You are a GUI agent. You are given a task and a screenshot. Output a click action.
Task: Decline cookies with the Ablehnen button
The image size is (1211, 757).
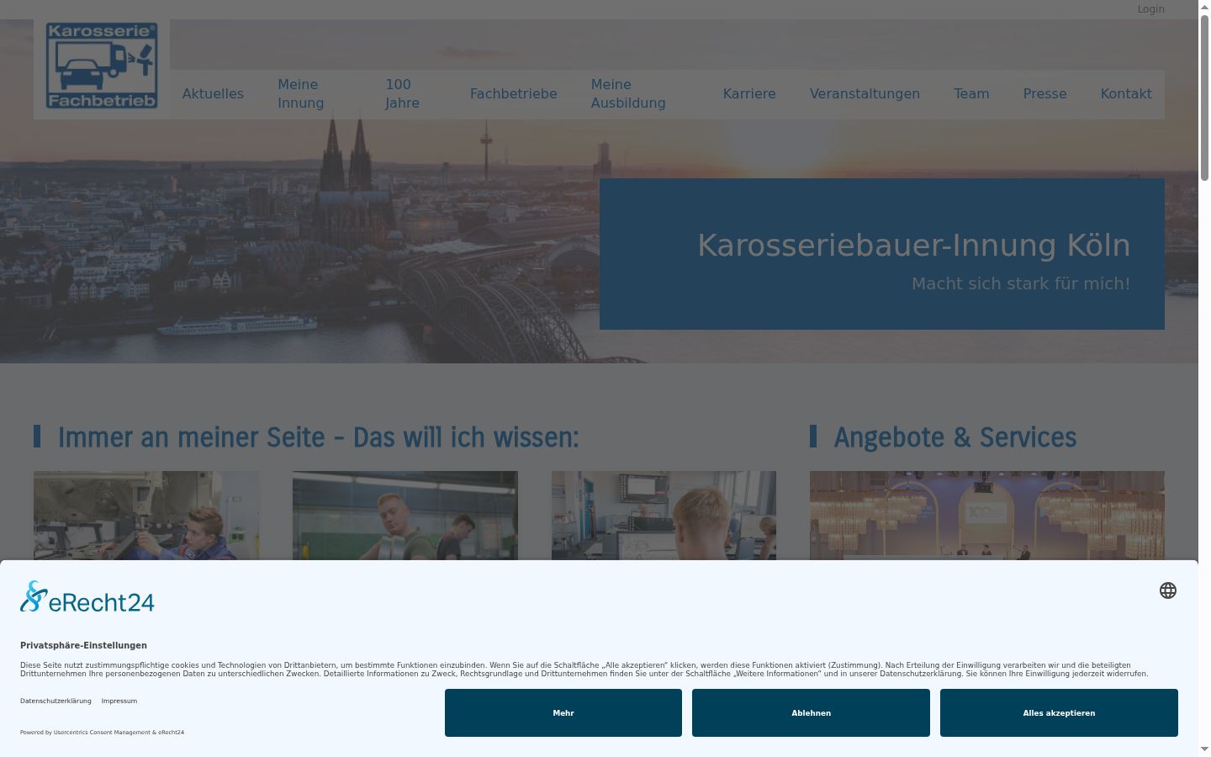tap(811, 712)
